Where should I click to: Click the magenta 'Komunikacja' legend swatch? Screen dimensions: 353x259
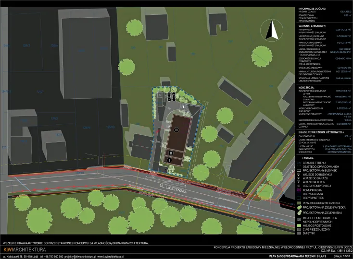coord(299,189)
